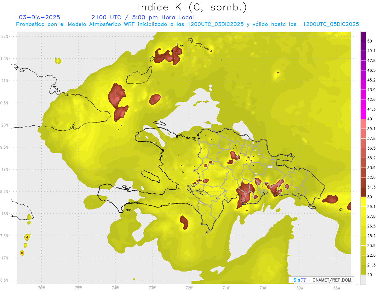Click the '74W' longitude label
The width and height of the screenshot is (378, 292).
coord(115,288)
